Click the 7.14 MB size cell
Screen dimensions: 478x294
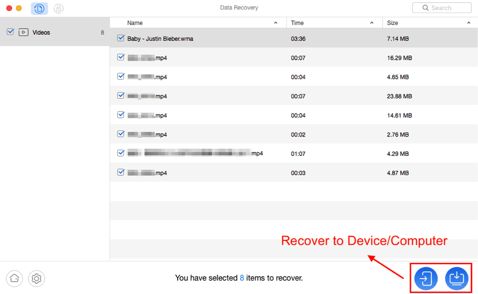[398, 39]
